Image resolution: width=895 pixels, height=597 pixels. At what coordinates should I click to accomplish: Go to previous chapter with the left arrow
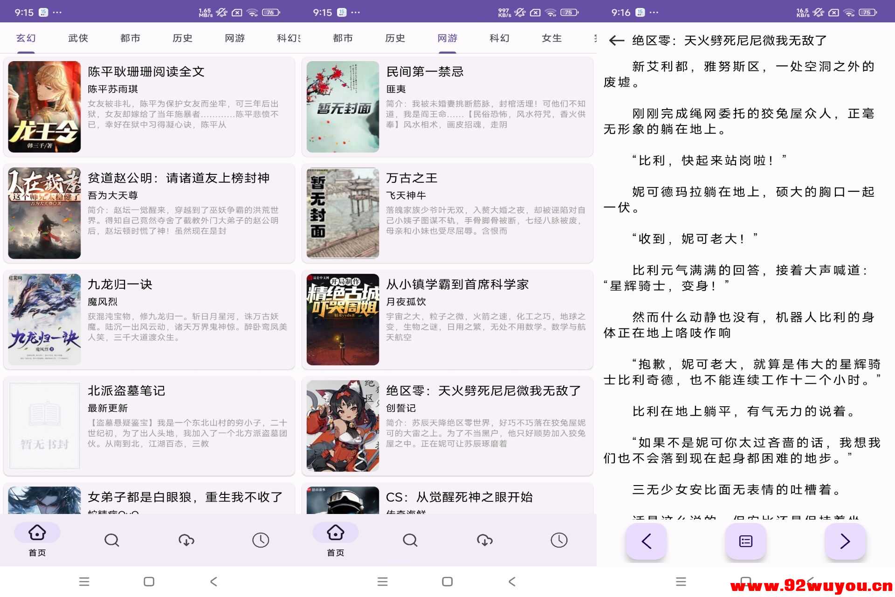point(647,541)
